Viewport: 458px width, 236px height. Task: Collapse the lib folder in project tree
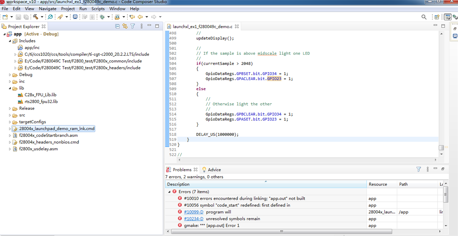10,88
